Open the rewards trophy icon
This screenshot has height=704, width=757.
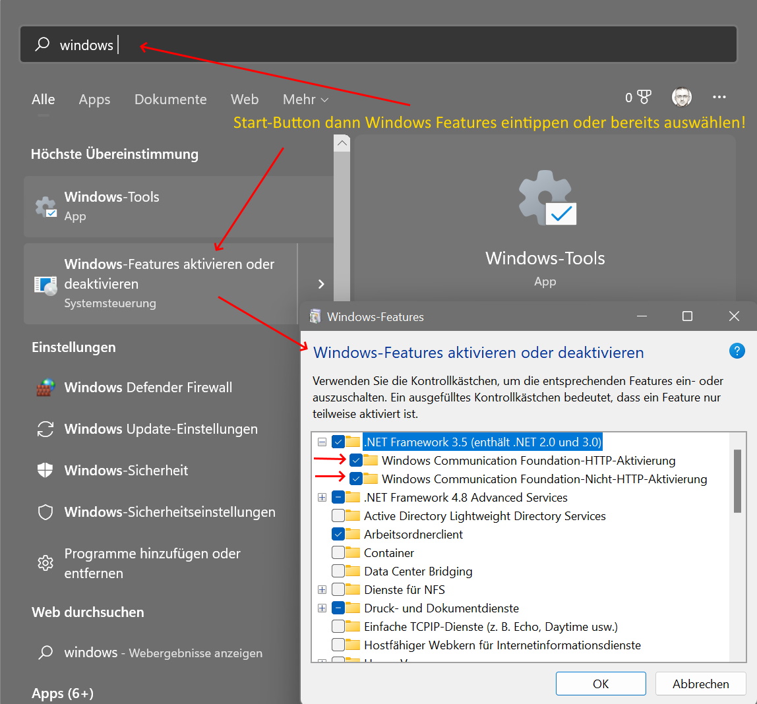(x=644, y=98)
